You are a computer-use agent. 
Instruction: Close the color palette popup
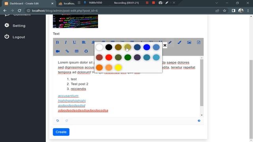coord(165,45)
